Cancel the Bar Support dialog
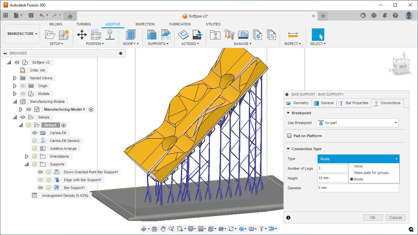Screen dimensions: 418x235 395,217
